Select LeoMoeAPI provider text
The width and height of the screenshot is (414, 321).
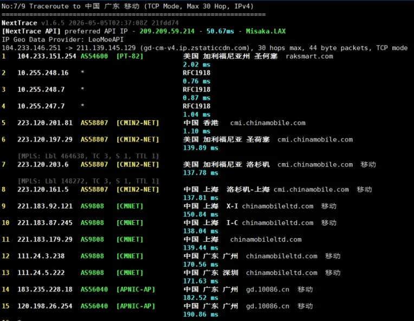106,40
